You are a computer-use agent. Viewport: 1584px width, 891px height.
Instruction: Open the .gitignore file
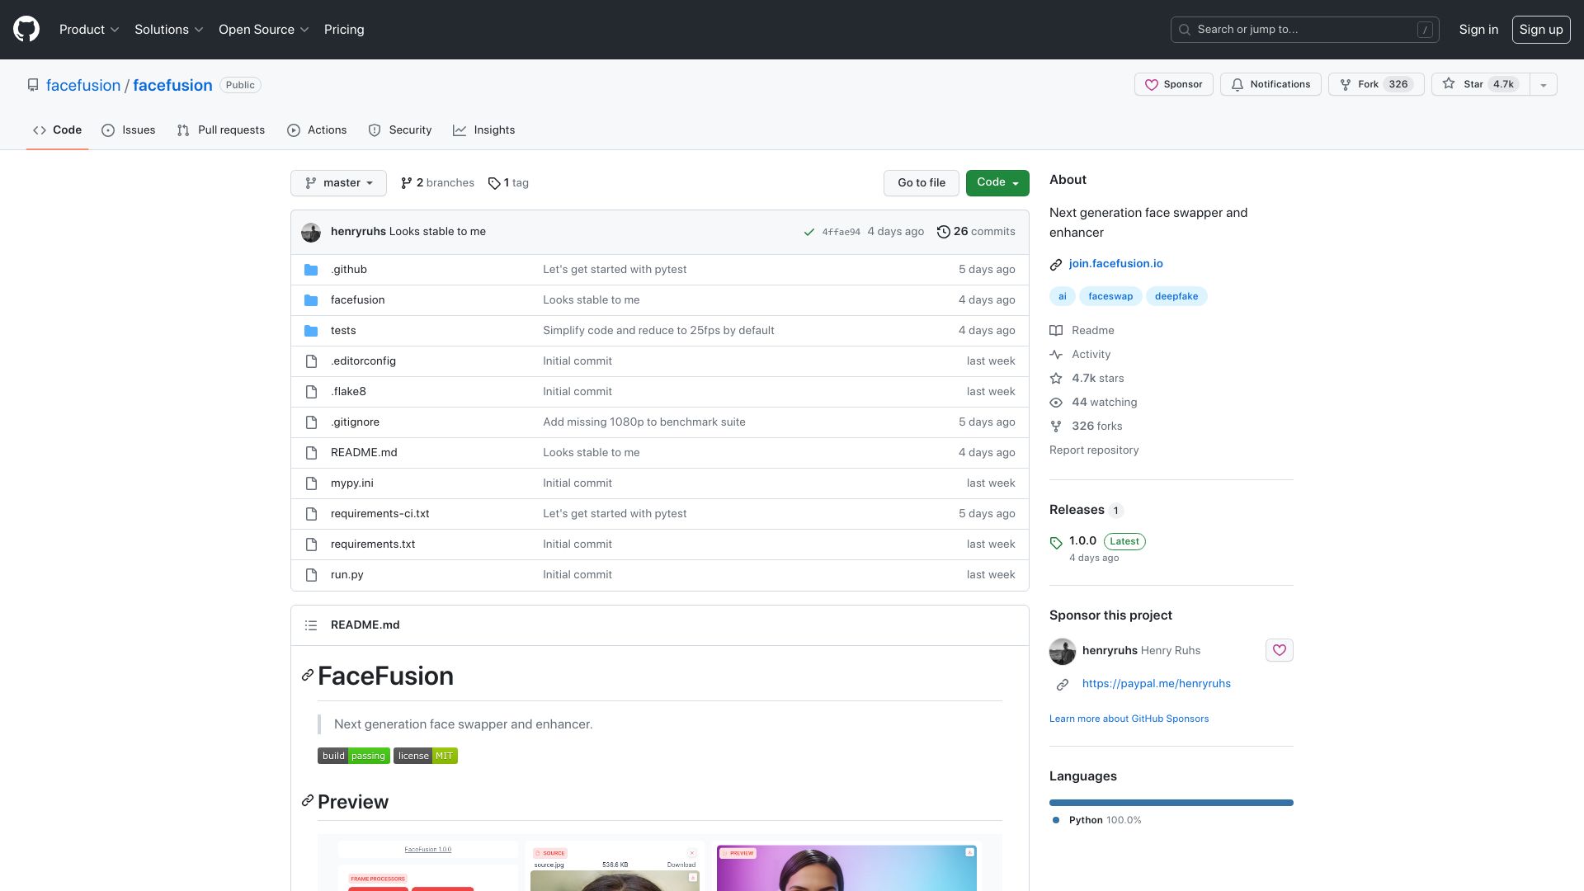coord(355,422)
